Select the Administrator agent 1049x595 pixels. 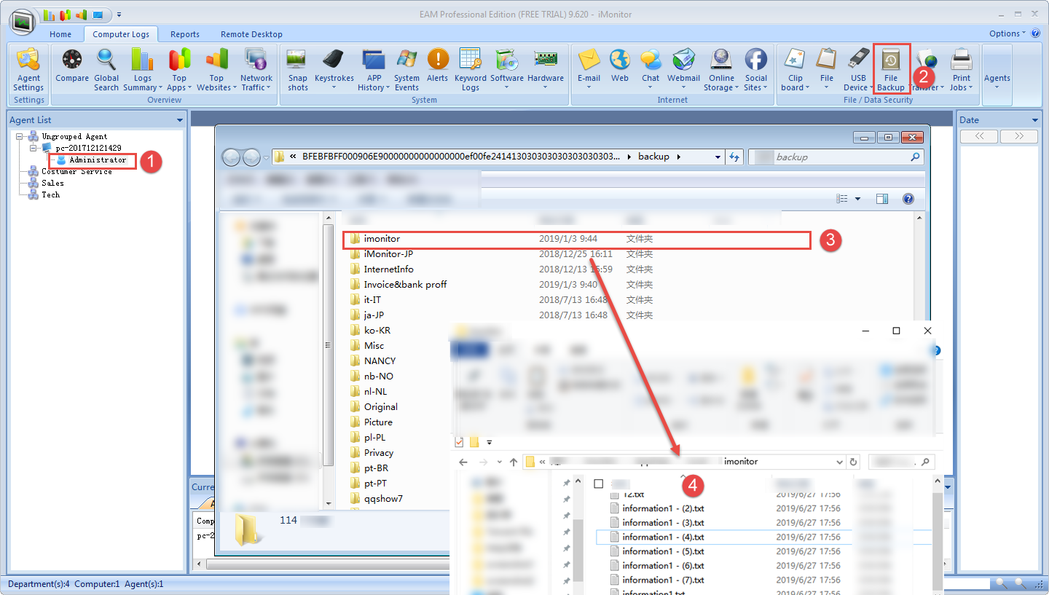point(98,159)
